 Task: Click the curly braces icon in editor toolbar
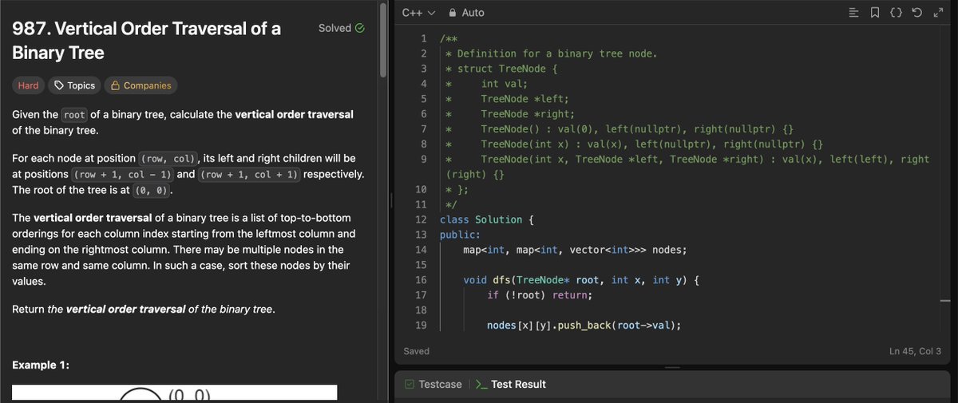coord(897,13)
